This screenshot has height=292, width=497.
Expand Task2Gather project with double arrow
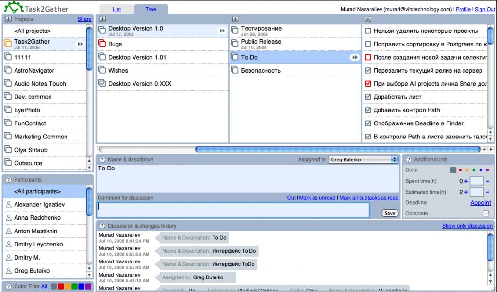80,44
